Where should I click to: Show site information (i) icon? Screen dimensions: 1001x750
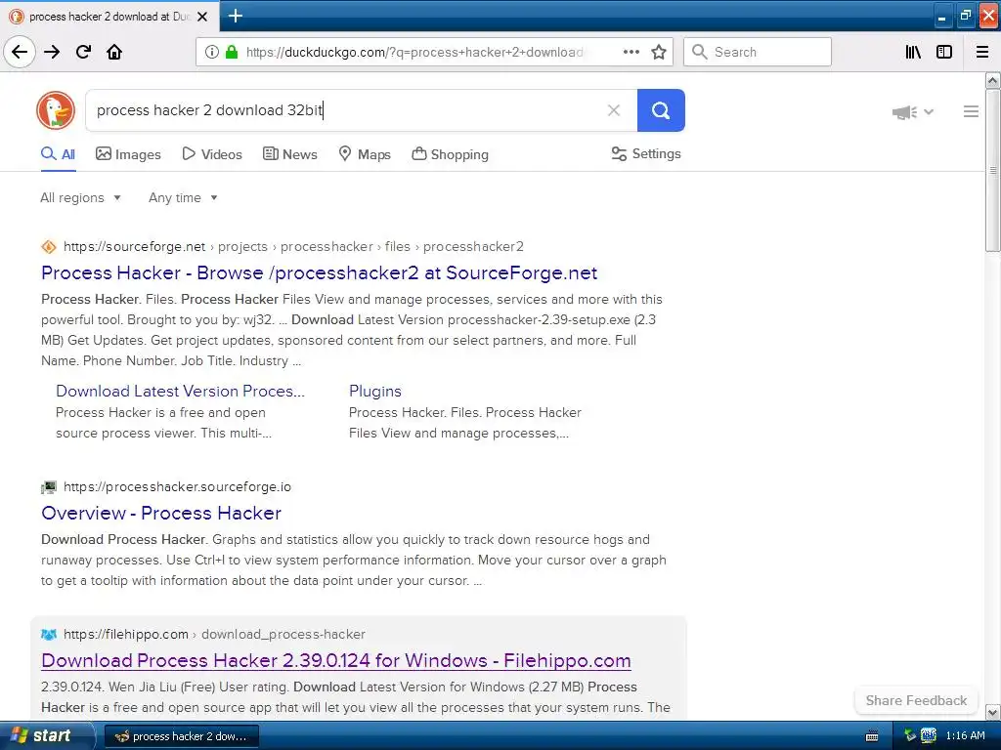coord(212,52)
